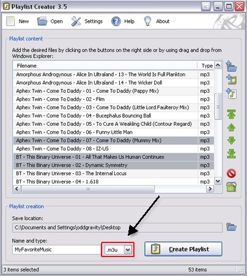Click the vertical scrollbar down arrow
Screen dimensions: 247x276
click(x=218, y=181)
